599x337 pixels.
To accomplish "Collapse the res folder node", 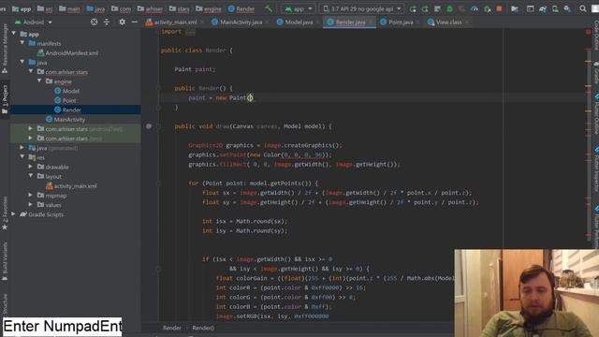I will coord(22,156).
